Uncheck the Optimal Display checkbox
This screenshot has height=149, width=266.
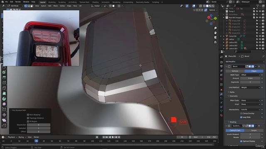[241, 141]
